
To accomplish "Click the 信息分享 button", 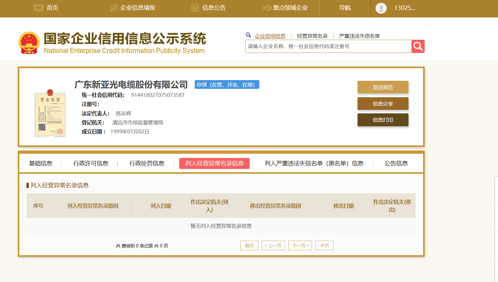I will click(x=383, y=104).
